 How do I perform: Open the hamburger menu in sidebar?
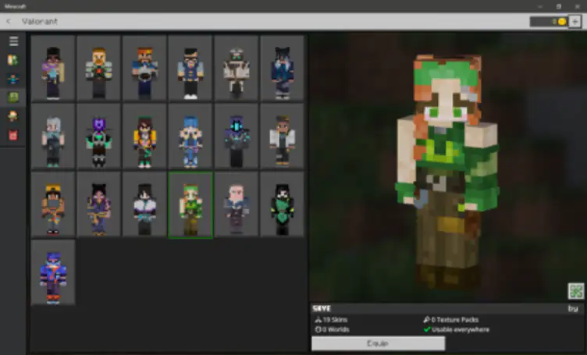(13, 41)
